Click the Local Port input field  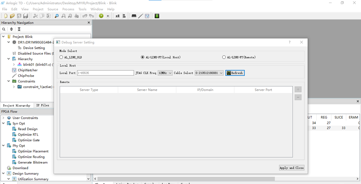[106, 73]
